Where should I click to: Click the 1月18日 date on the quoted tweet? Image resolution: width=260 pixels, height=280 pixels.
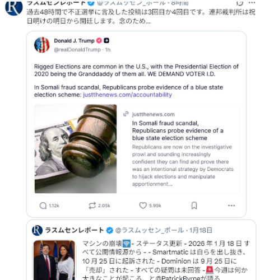201,230
